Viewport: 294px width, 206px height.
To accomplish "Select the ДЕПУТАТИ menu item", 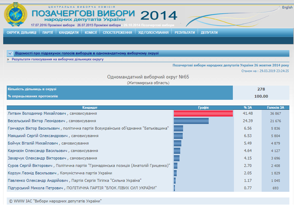I will [209, 33].
